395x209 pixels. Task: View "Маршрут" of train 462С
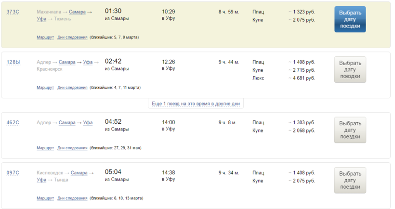[x=45, y=148]
